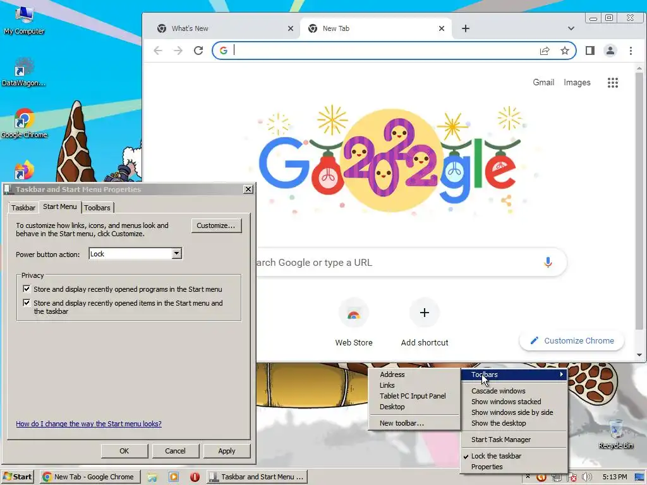Open the Web Store shortcut
647x485 pixels.
pyautogui.click(x=354, y=323)
